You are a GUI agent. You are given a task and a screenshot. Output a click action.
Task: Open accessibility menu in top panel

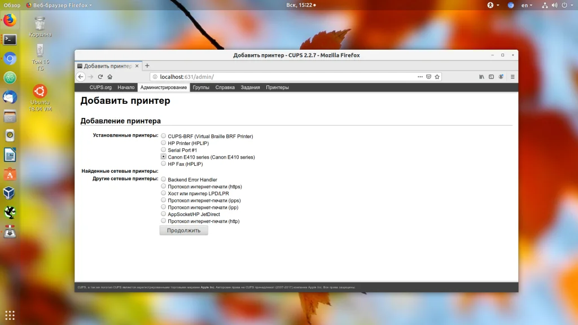click(493, 5)
